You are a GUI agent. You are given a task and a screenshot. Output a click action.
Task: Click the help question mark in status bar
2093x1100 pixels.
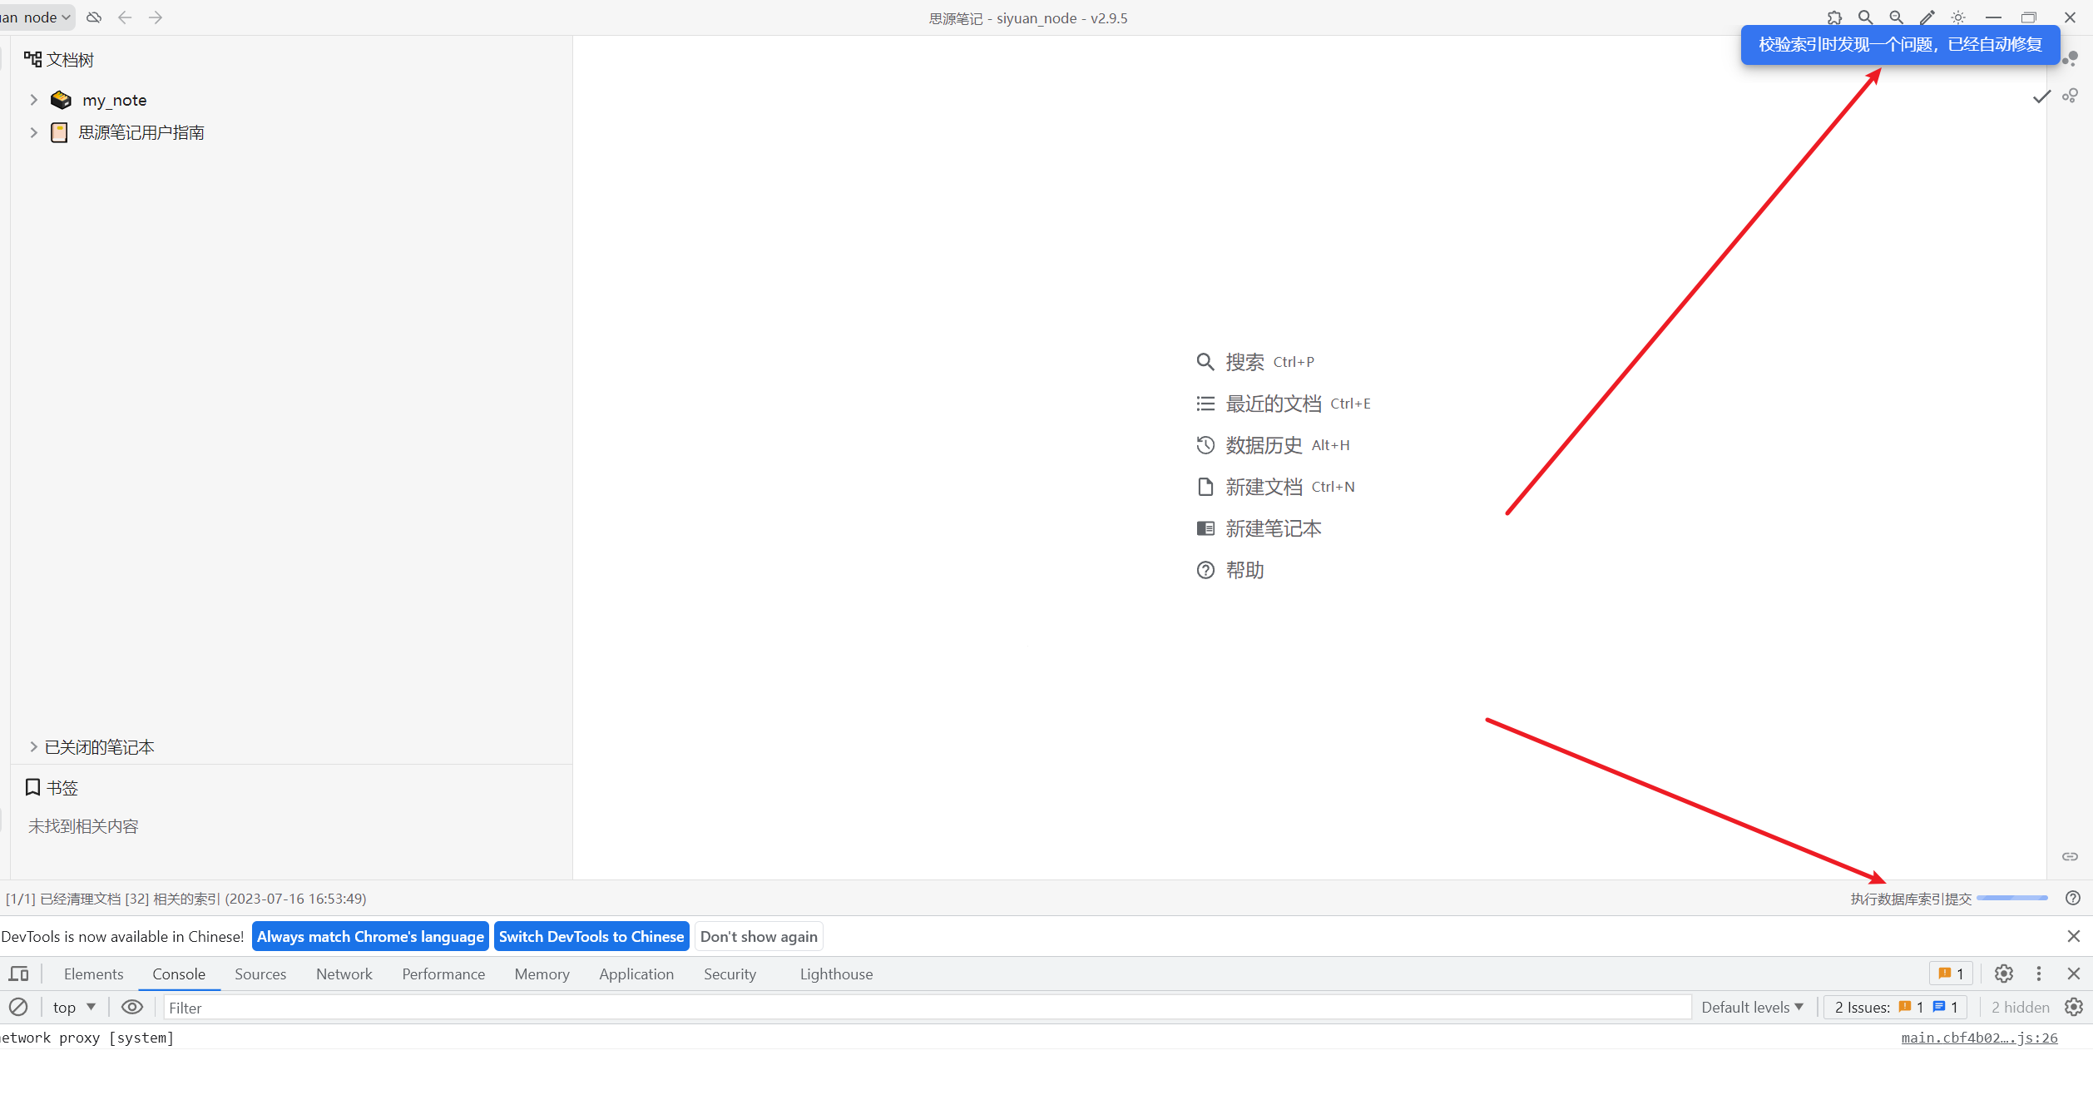pyautogui.click(x=2072, y=898)
